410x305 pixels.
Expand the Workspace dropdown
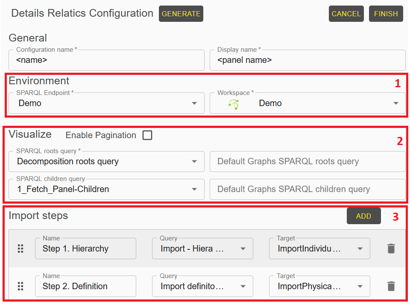tap(395, 104)
